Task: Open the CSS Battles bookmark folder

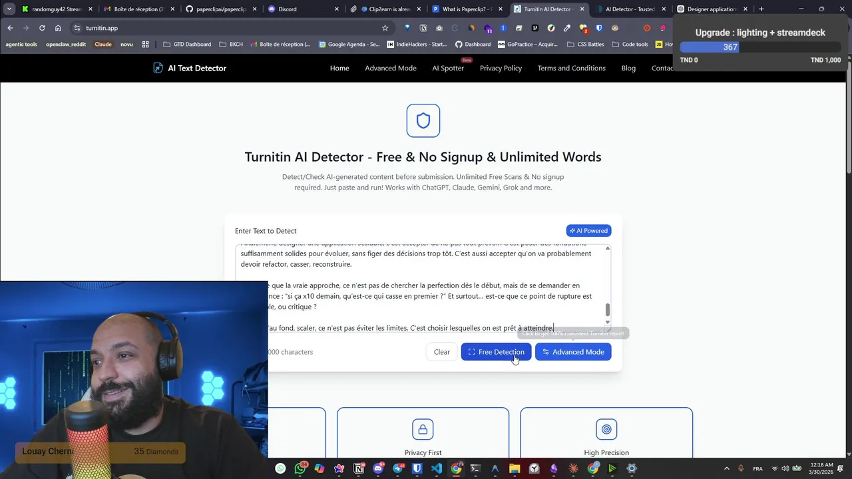Action: pyautogui.click(x=586, y=44)
